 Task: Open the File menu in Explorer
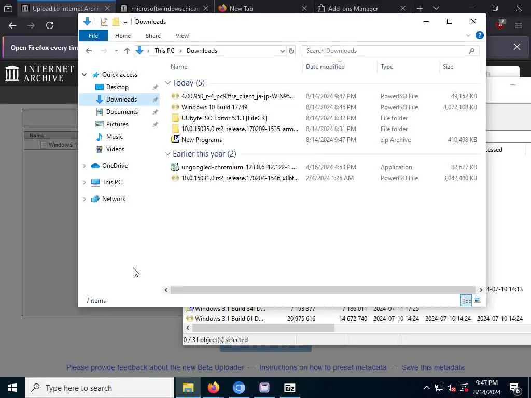click(93, 36)
